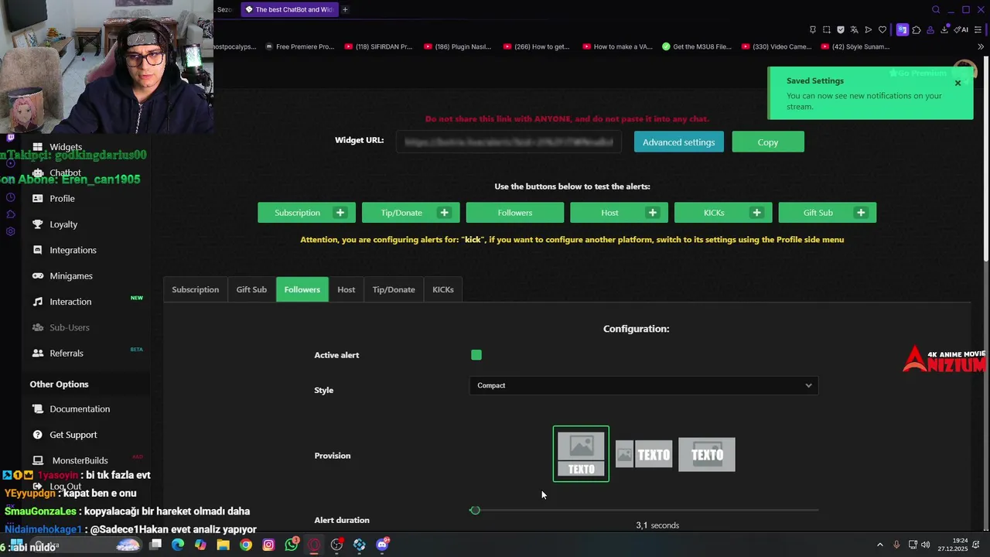This screenshot has width=990, height=557.
Task: Open the browser downloads icon
Action: (x=944, y=29)
